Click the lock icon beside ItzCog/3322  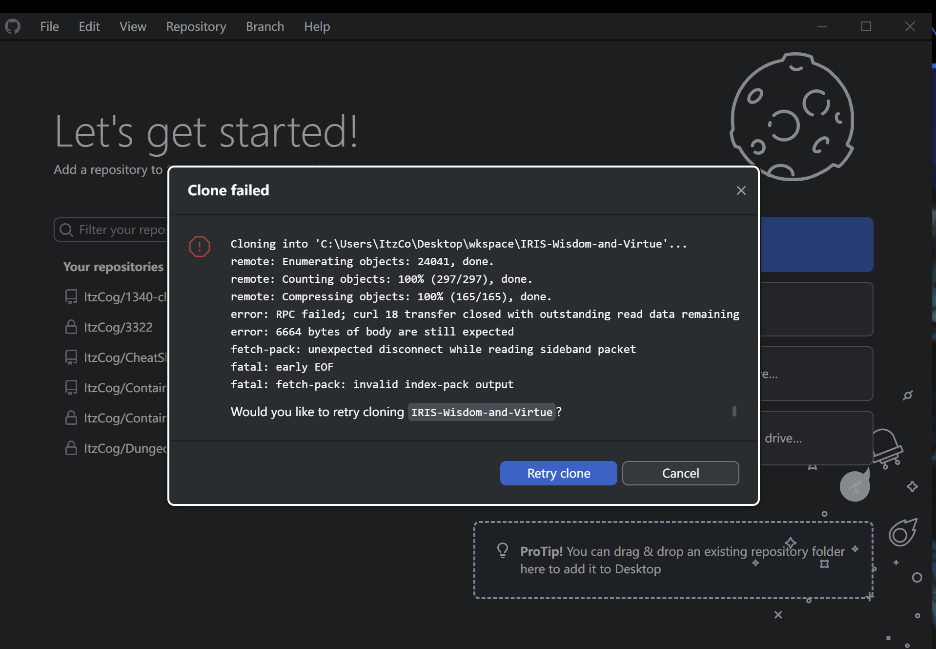pyautogui.click(x=71, y=327)
